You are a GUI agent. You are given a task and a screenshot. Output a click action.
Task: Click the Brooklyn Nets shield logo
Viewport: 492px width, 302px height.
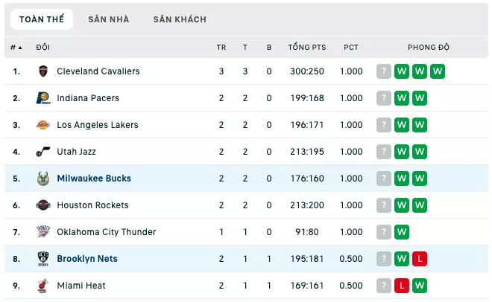[x=43, y=259]
